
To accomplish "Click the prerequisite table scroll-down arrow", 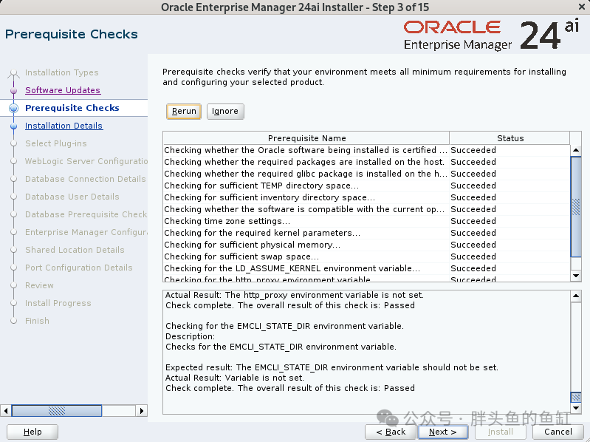I will 576,276.
